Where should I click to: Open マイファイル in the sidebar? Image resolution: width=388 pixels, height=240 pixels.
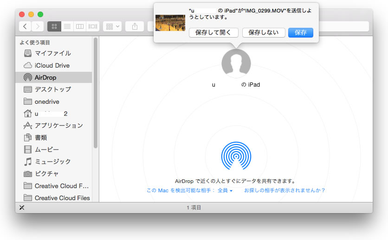point(54,53)
